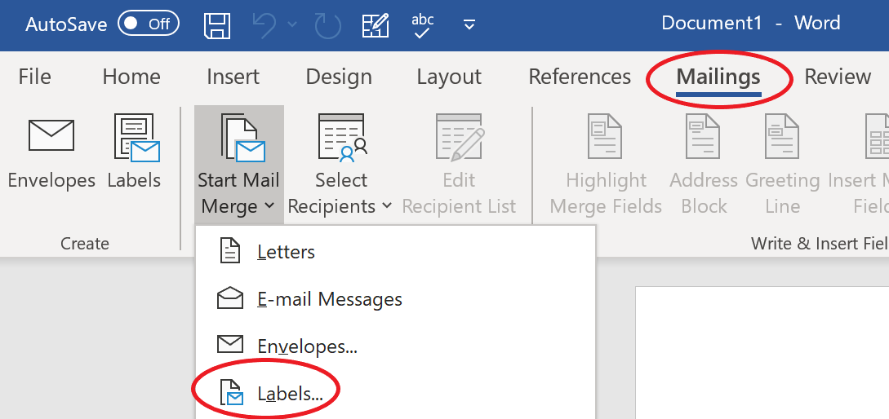
Task: Click the touch/mouse mode icon
Action: pos(374,24)
